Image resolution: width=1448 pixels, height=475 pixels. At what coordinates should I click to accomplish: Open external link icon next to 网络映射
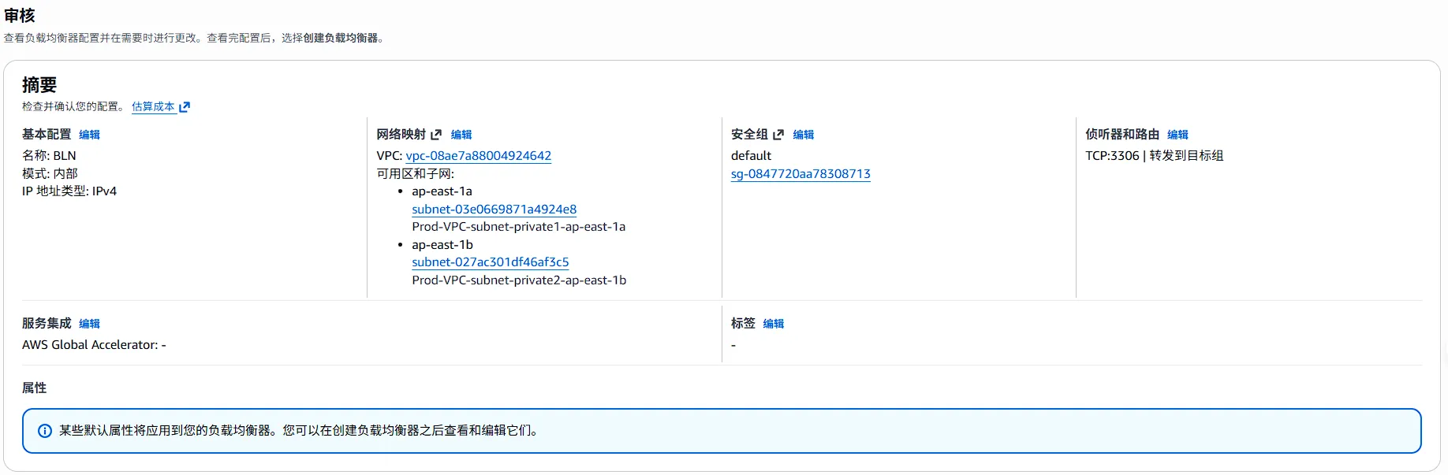[x=436, y=135]
